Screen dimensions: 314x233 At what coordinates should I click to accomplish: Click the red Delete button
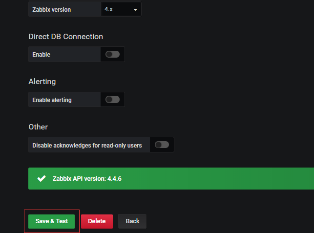[97, 221]
